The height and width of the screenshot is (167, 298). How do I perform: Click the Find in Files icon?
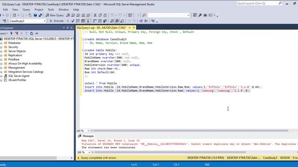click(144, 15)
